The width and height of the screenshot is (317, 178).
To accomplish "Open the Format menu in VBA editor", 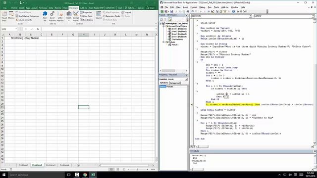I will click(194, 7).
